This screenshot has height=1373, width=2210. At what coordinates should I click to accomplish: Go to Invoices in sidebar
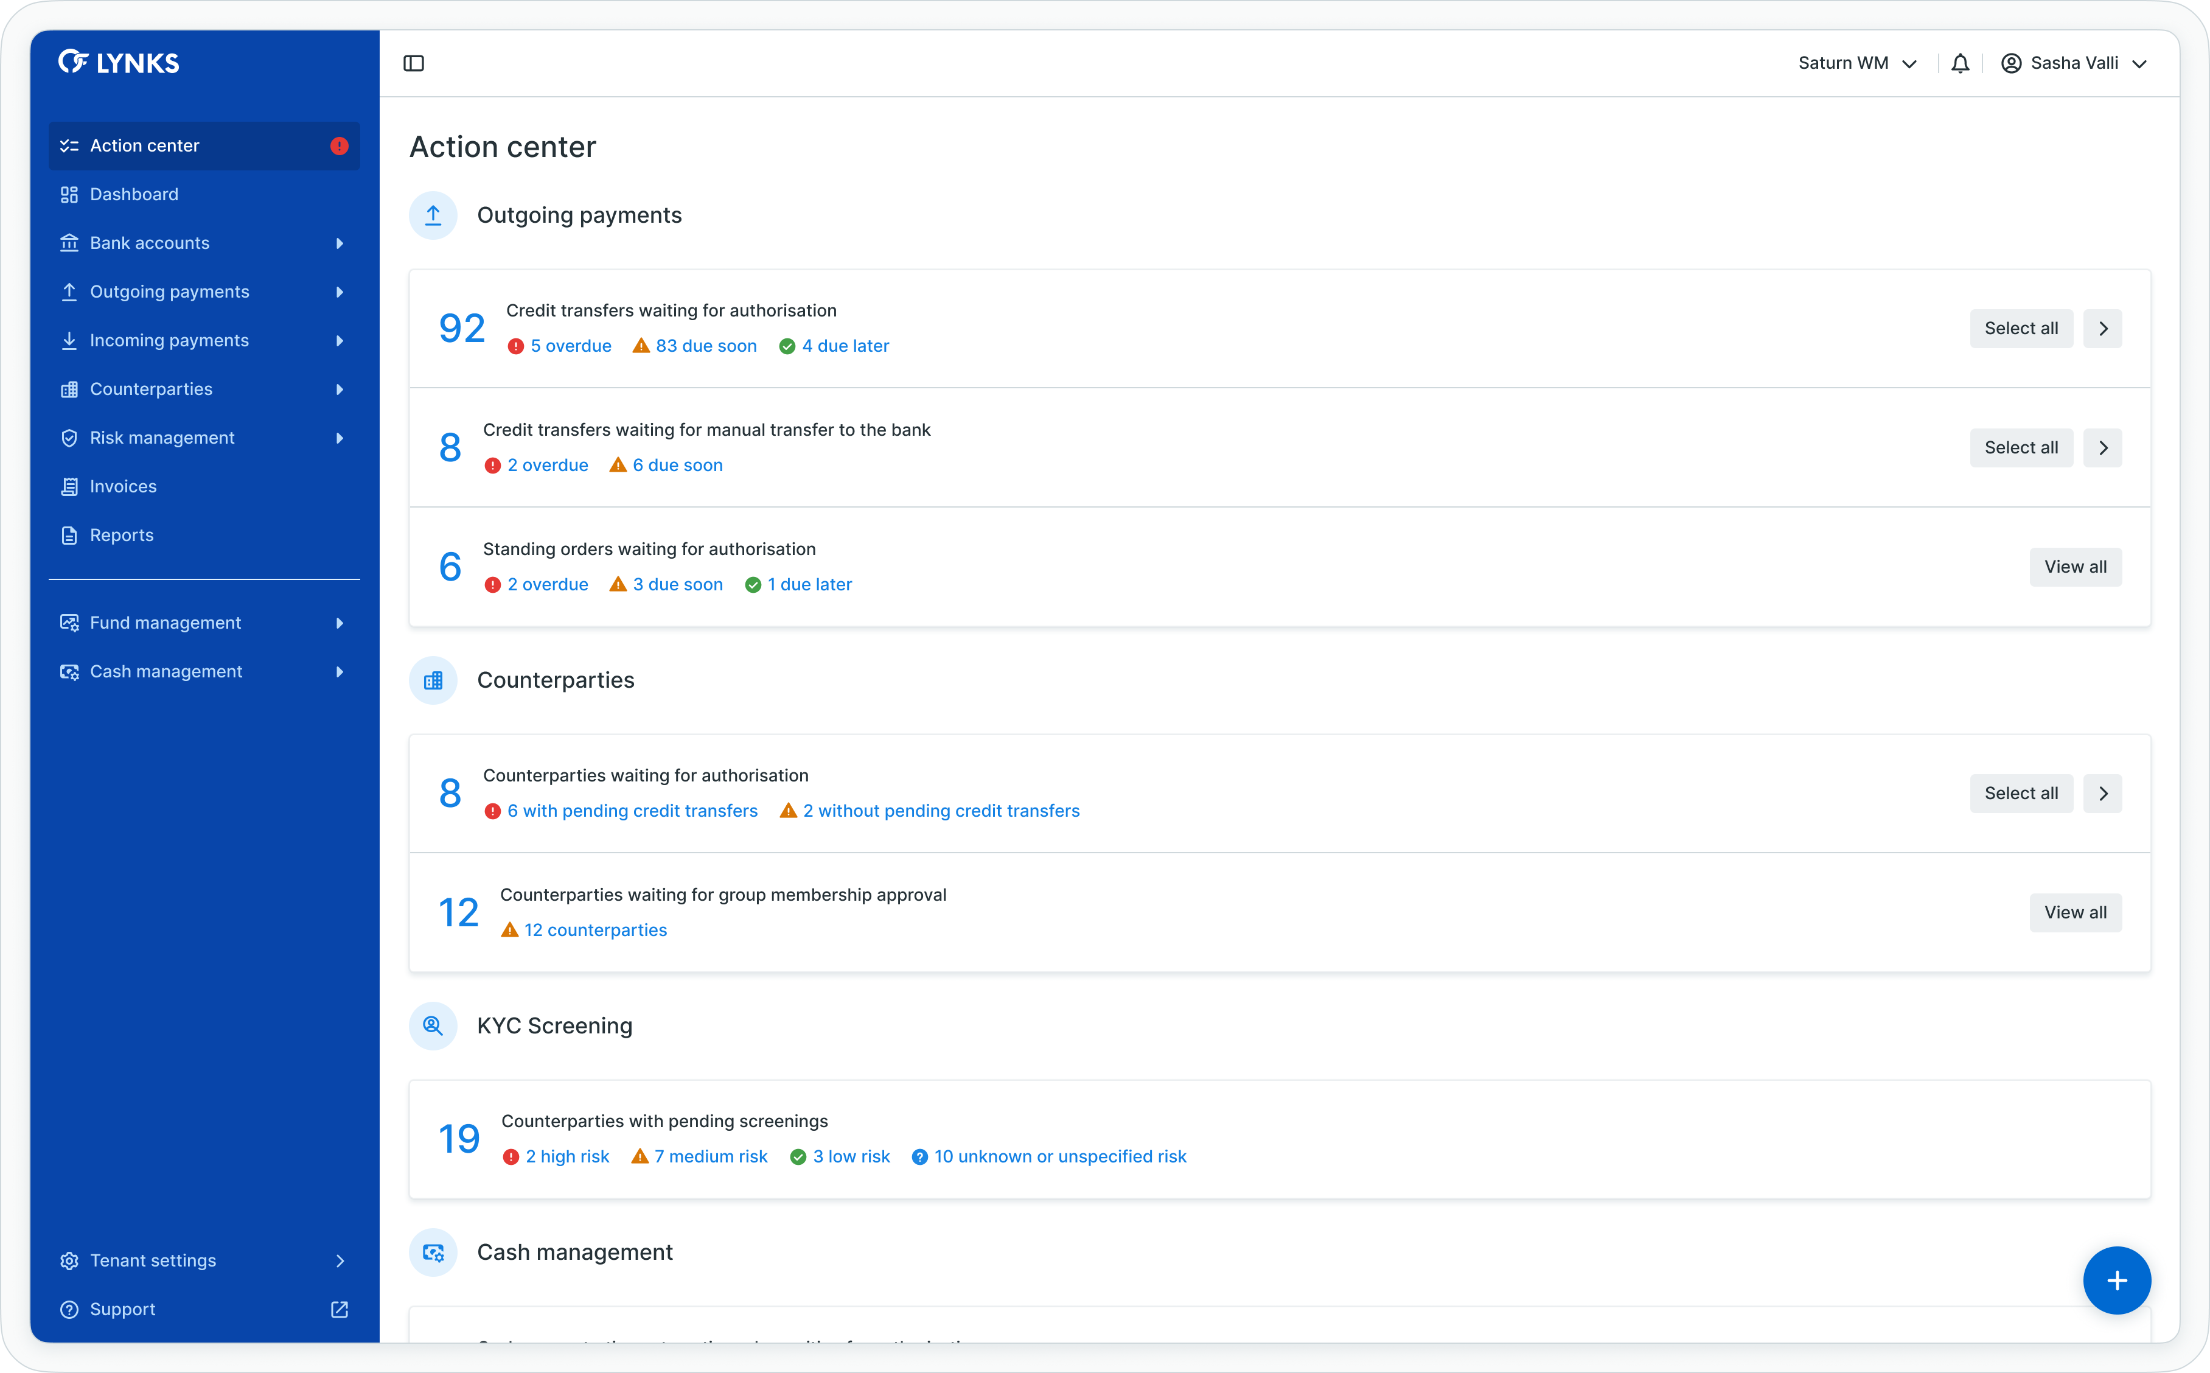click(124, 487)
